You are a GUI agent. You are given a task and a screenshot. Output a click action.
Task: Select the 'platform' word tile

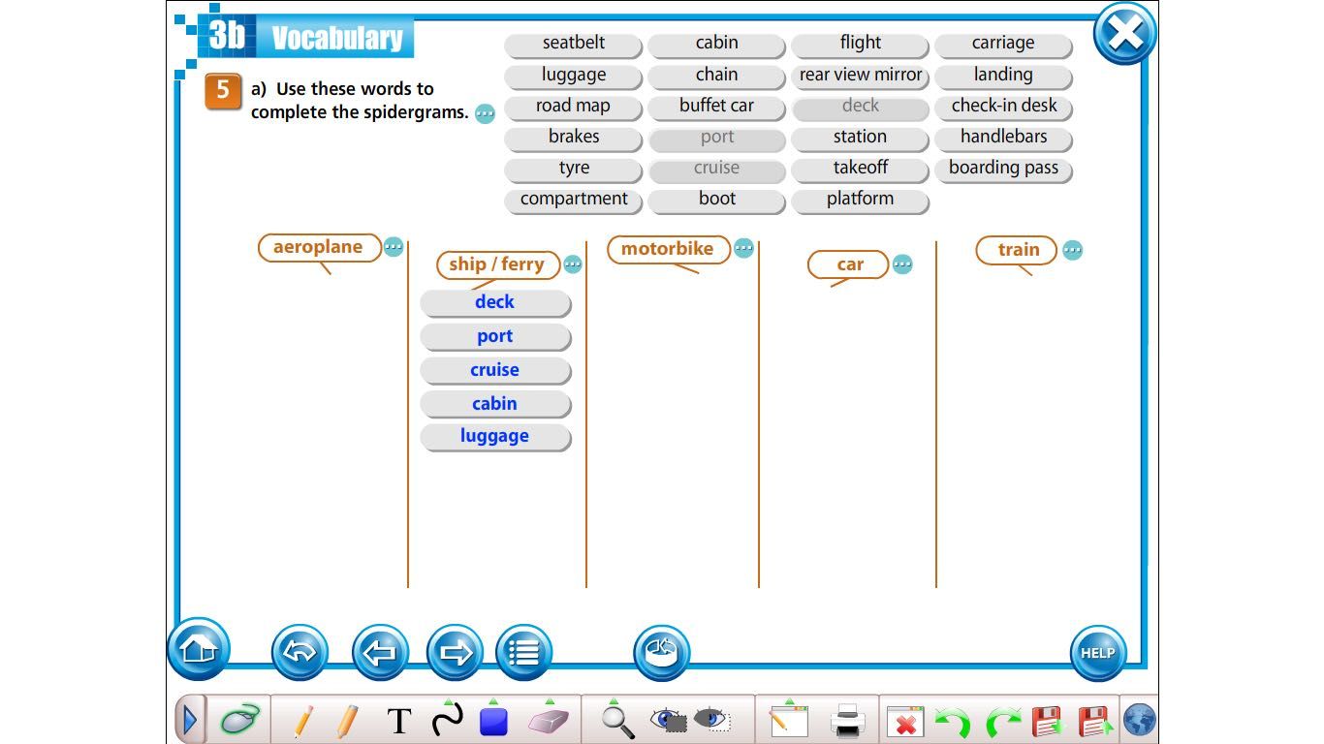[x=861, y=200]
